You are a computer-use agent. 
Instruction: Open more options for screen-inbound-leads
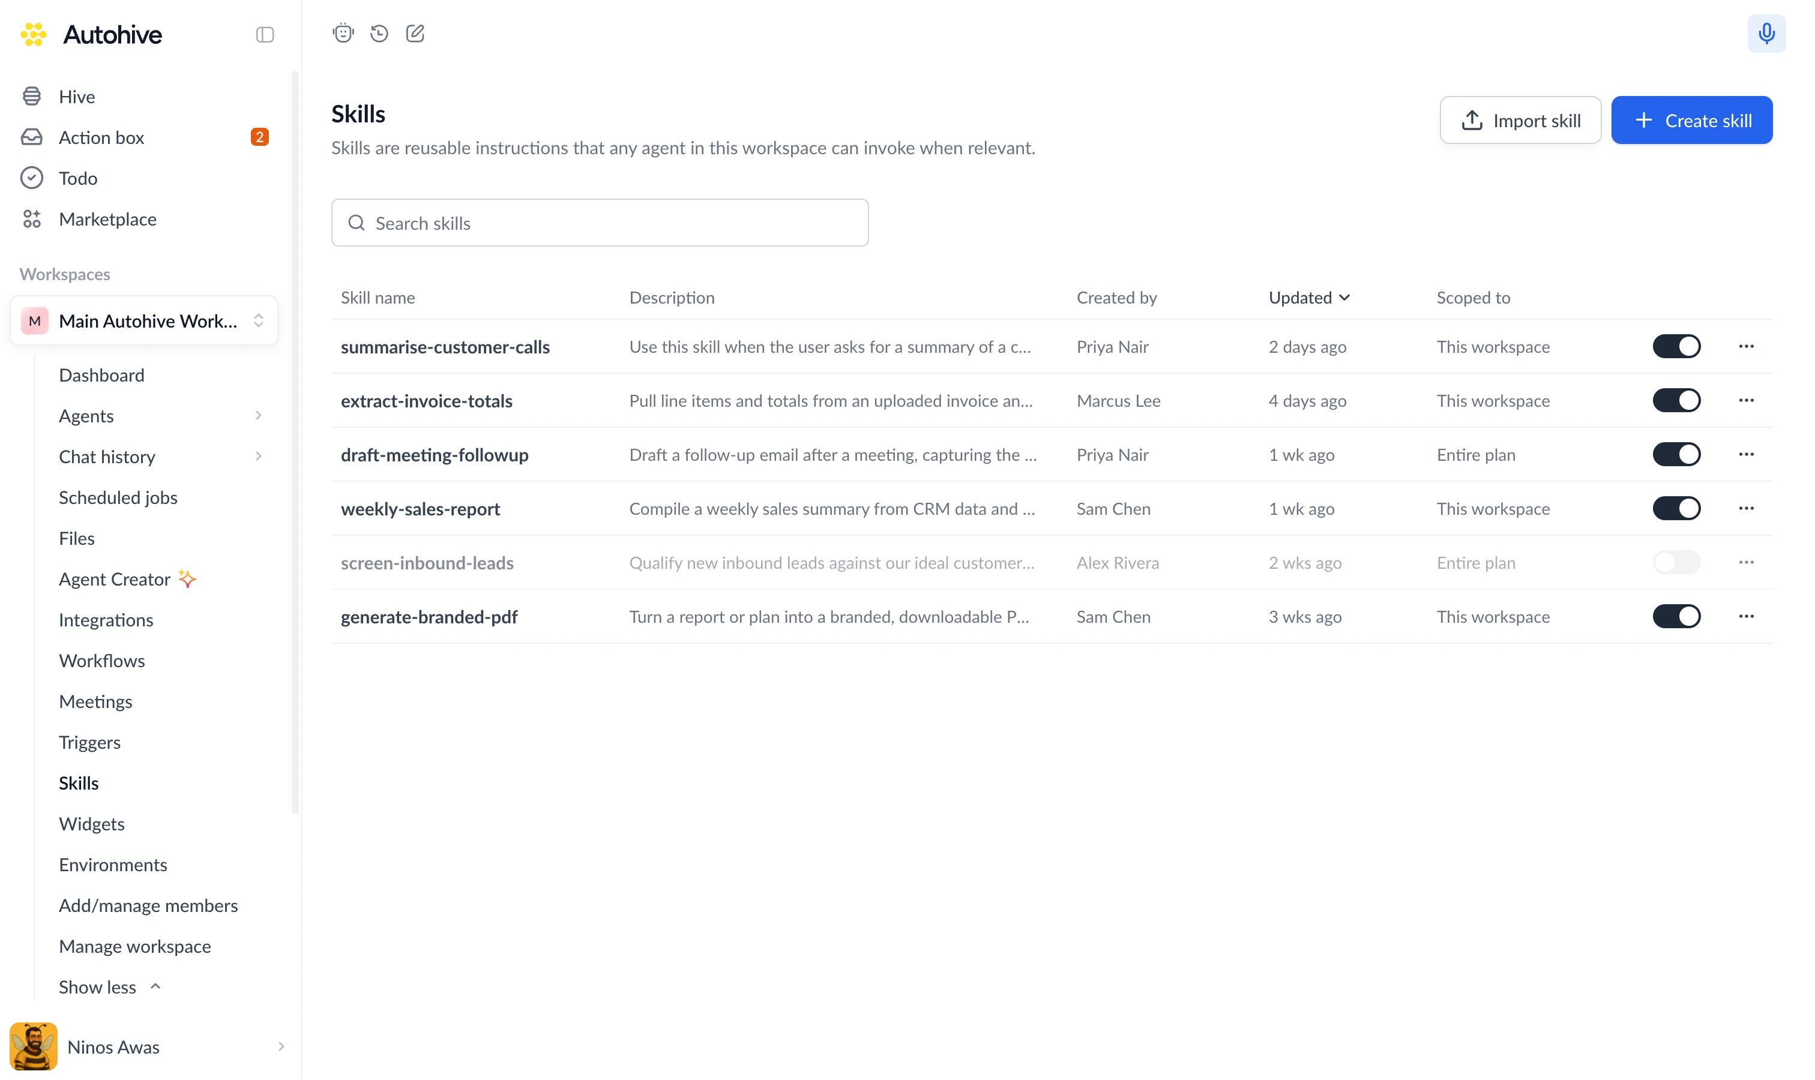pyautogui.click(x=1746, y=562)
